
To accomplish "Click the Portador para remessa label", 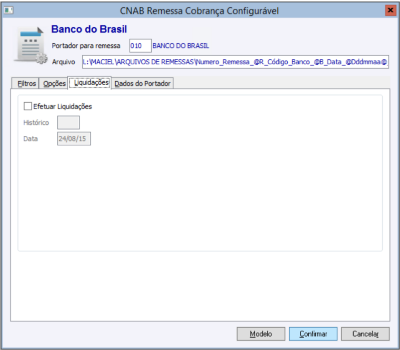I will (x=86, y=46).
